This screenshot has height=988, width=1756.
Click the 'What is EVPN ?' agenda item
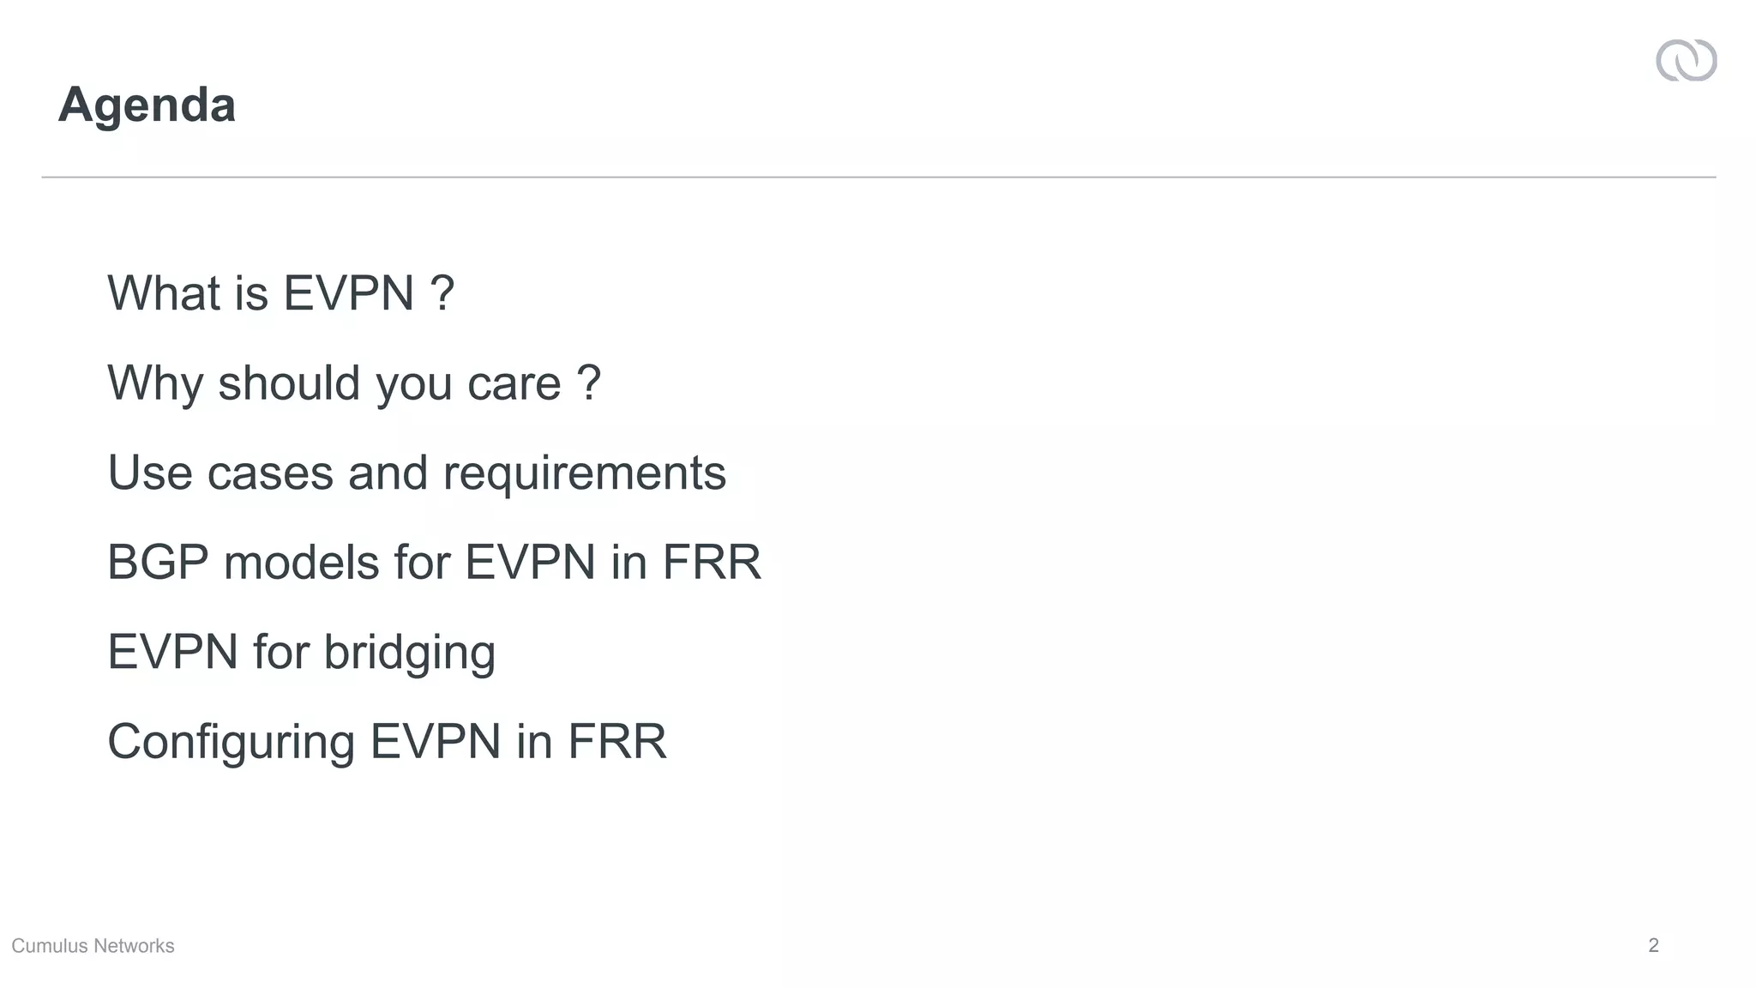coord(280,292)
